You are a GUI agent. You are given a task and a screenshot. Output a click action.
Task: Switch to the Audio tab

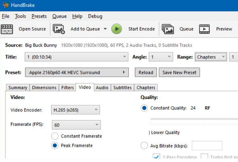(102, 87)
